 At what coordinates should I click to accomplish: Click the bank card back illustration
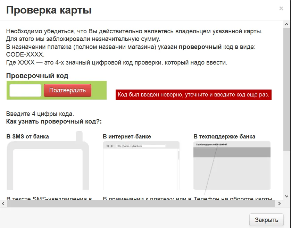pos(232,166)
